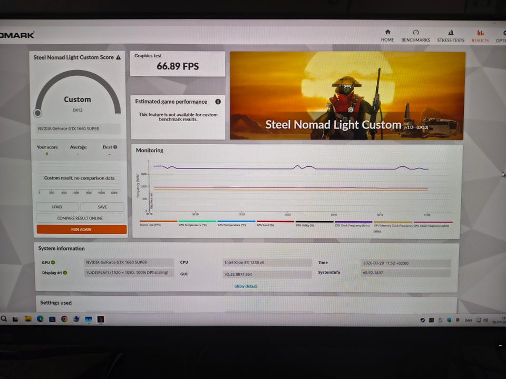Click the volume speaker icon in tray
This screenshot has width=506, height=379.
click(485, 320)
